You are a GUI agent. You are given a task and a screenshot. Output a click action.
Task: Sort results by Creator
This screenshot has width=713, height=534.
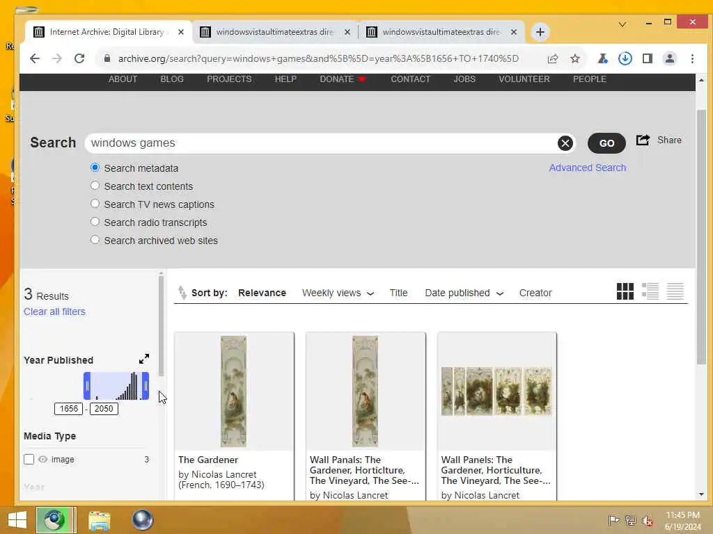(x=535, y=293)
